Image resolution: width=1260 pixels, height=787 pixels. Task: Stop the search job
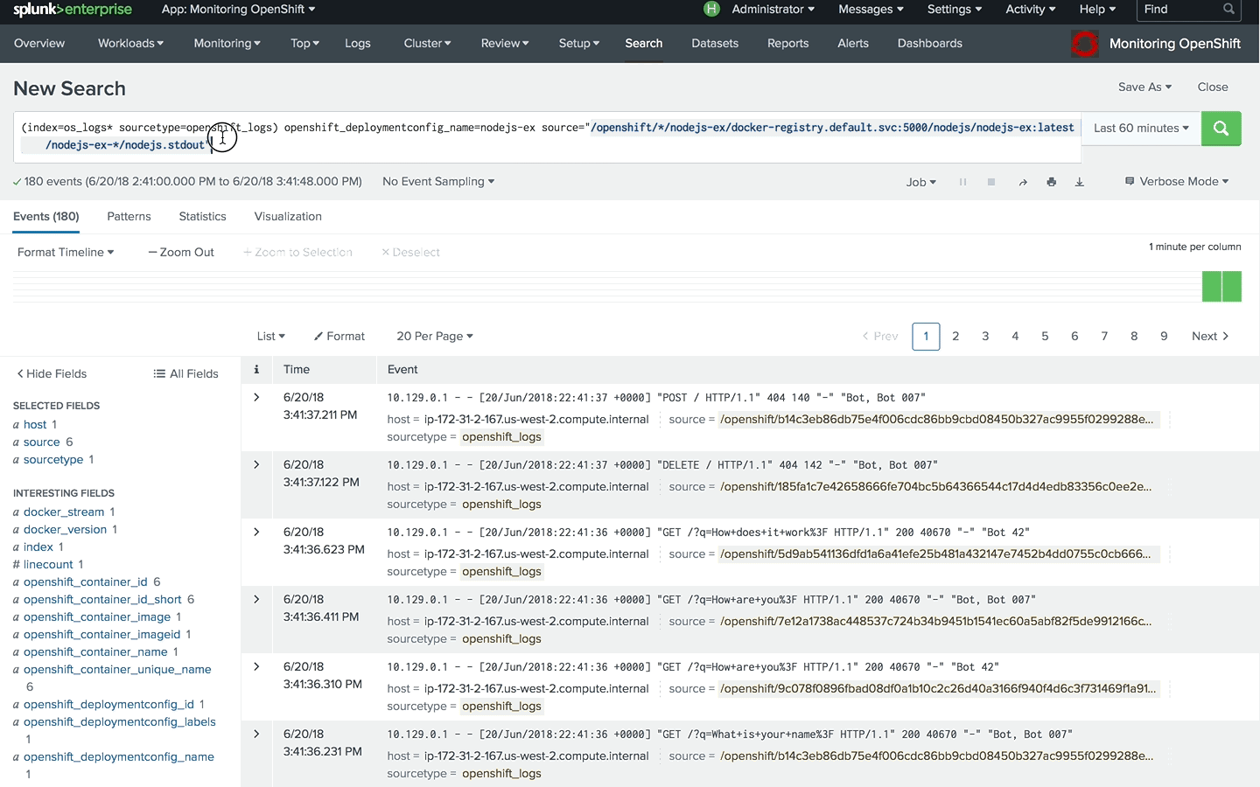[991, 182]
